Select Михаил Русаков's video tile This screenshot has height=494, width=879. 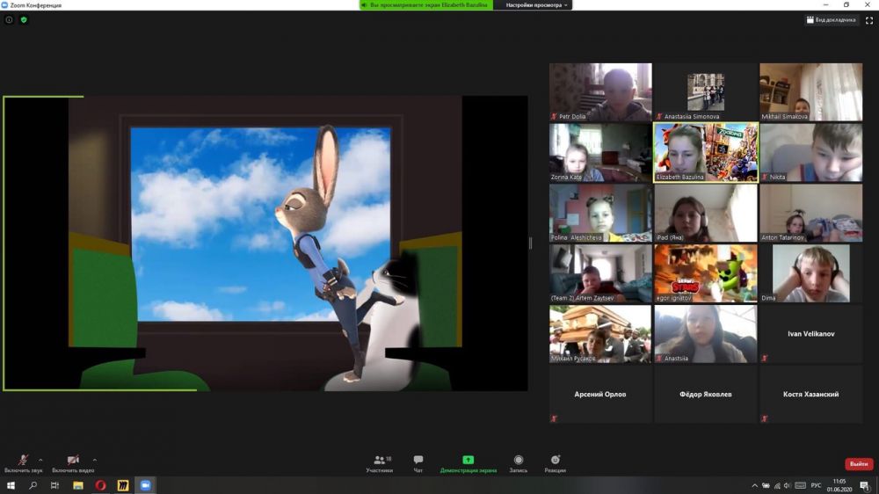click(600, 334)
